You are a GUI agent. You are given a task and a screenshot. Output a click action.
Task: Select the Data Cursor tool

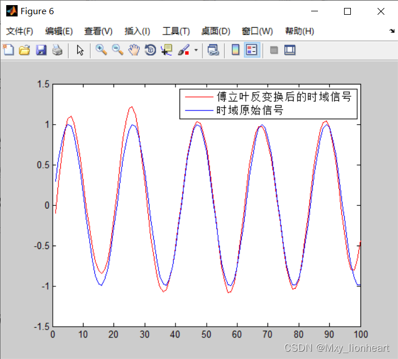coord(166,50)
